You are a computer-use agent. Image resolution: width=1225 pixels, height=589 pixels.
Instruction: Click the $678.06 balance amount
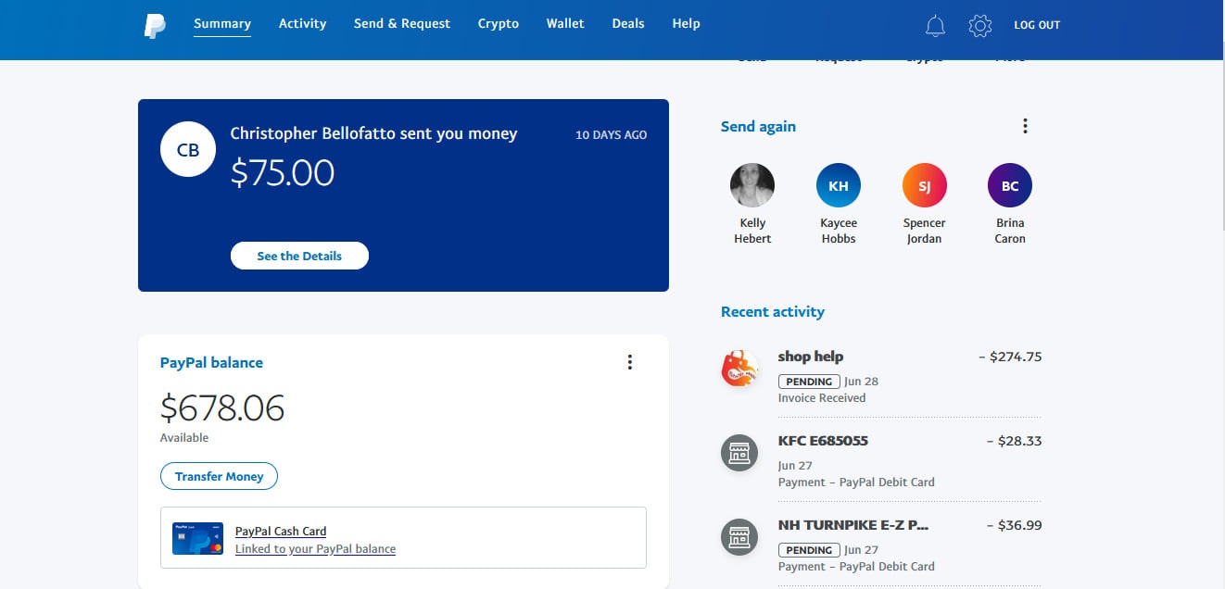coord(222,408)
